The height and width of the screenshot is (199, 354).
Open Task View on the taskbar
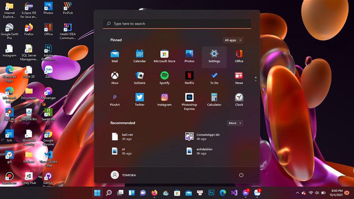click(x=120, y=193)
